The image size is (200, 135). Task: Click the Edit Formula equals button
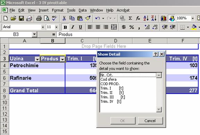[53, 34]
